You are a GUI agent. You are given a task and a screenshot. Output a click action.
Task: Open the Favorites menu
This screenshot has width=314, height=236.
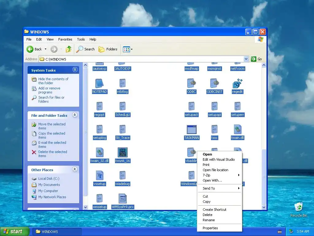click(65, 39)
